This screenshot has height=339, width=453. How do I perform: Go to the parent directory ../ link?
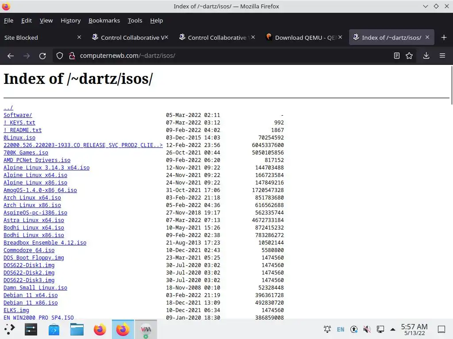8,108
